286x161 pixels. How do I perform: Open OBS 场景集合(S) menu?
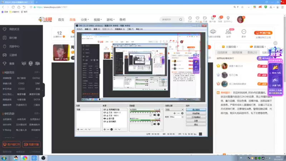120,29
